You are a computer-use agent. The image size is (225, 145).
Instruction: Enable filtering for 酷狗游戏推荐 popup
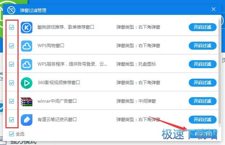202,27
